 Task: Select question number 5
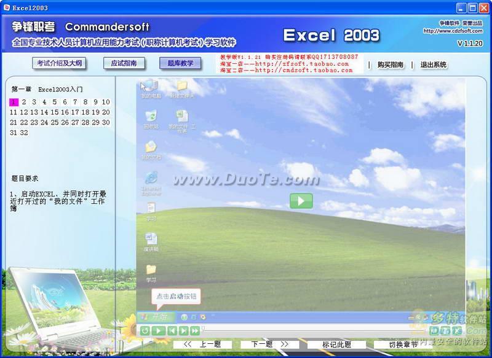pyautogui.click(x=55, y=102)
